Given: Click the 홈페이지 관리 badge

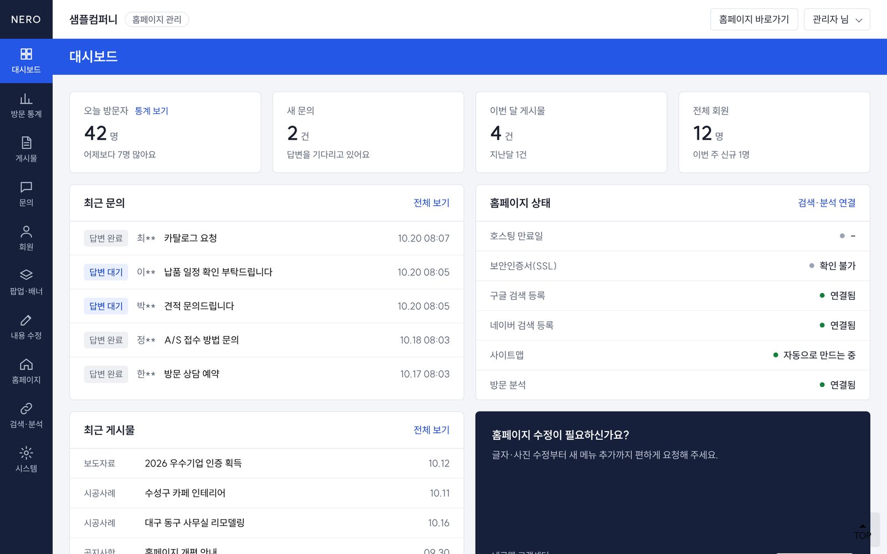Looking at the screenshot, I should [157, 19].
